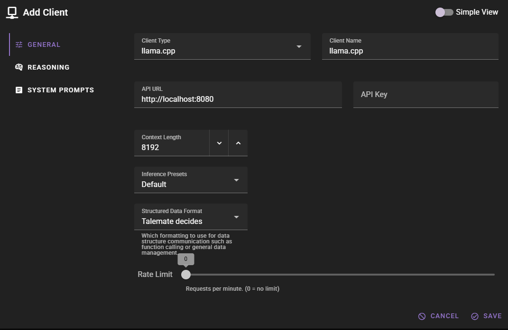Click the System Prompts document icon
Viewport: 508px width, 330px height.
point(19,90)
